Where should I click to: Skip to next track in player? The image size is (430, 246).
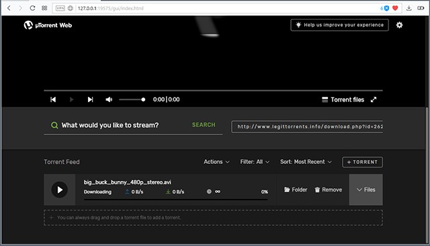pyautogui.click(x=90, y=99)
